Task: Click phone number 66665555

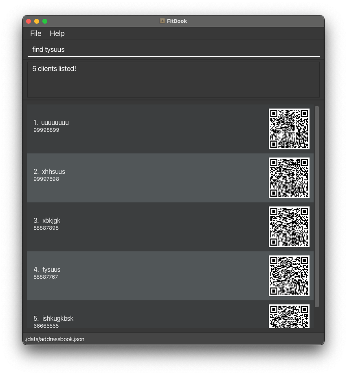Action: 46,326
